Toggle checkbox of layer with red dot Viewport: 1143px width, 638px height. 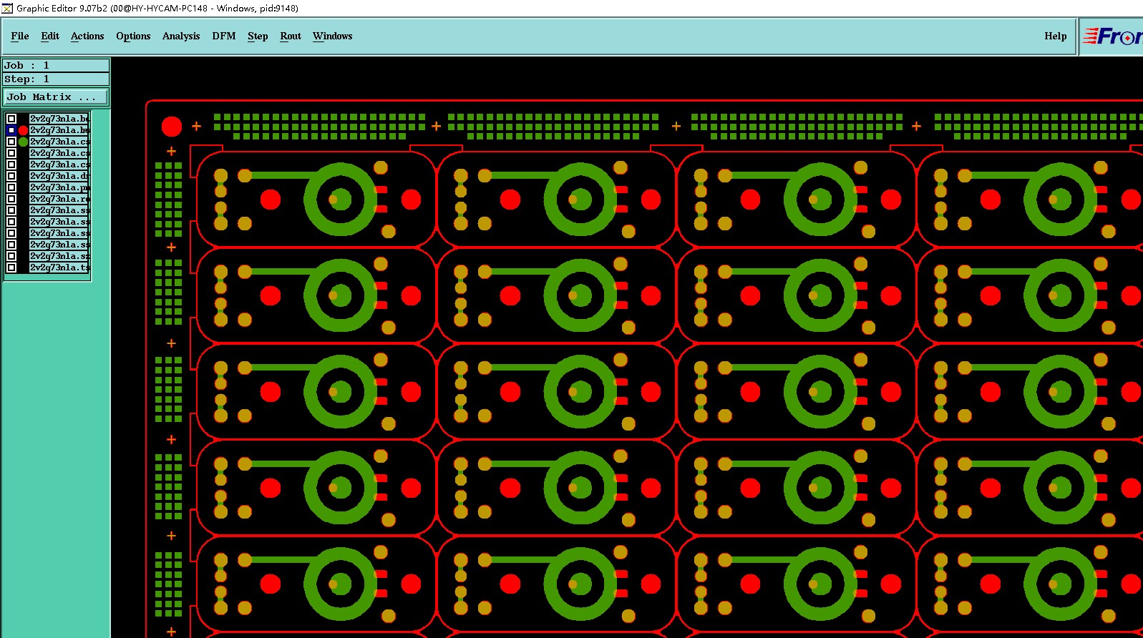tap(11, 130)
